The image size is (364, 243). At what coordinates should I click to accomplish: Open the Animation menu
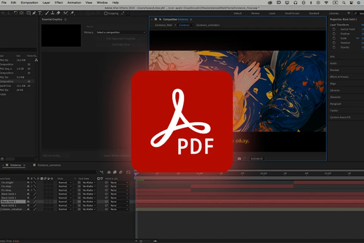(x=74, y=3)
